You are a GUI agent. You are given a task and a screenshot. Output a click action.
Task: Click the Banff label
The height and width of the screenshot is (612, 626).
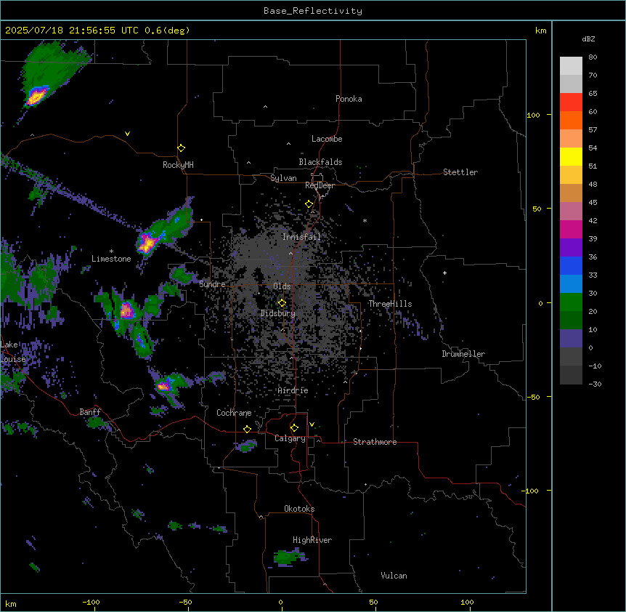[90, 412]
